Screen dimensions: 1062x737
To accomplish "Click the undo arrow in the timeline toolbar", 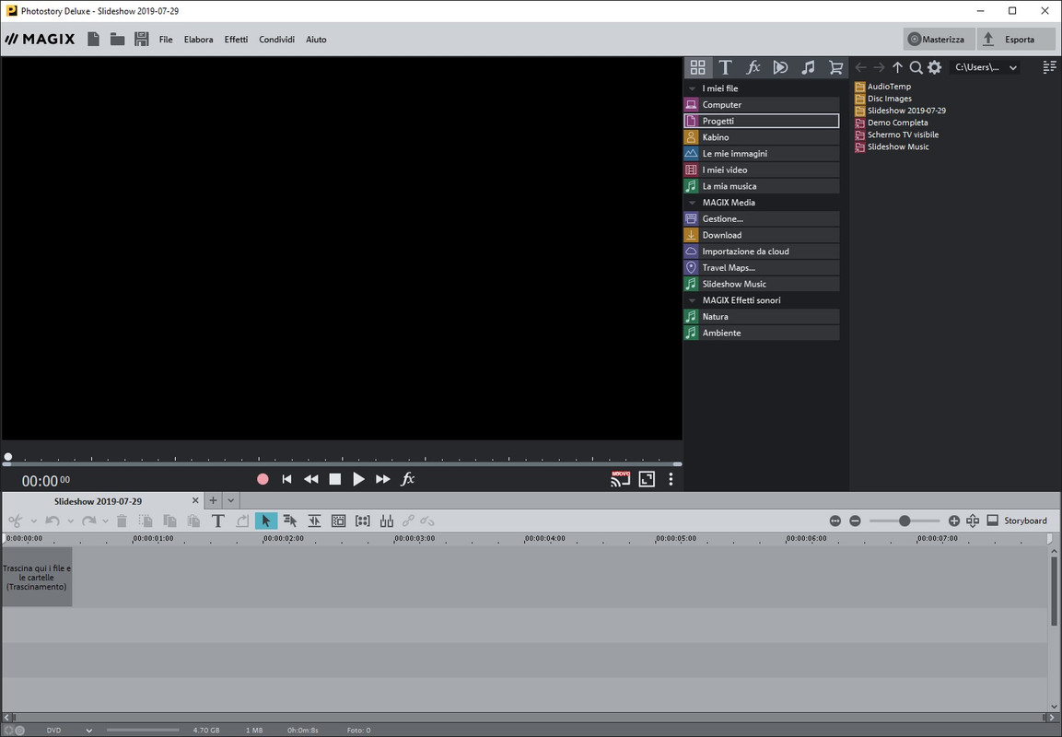I will [53, 521].
